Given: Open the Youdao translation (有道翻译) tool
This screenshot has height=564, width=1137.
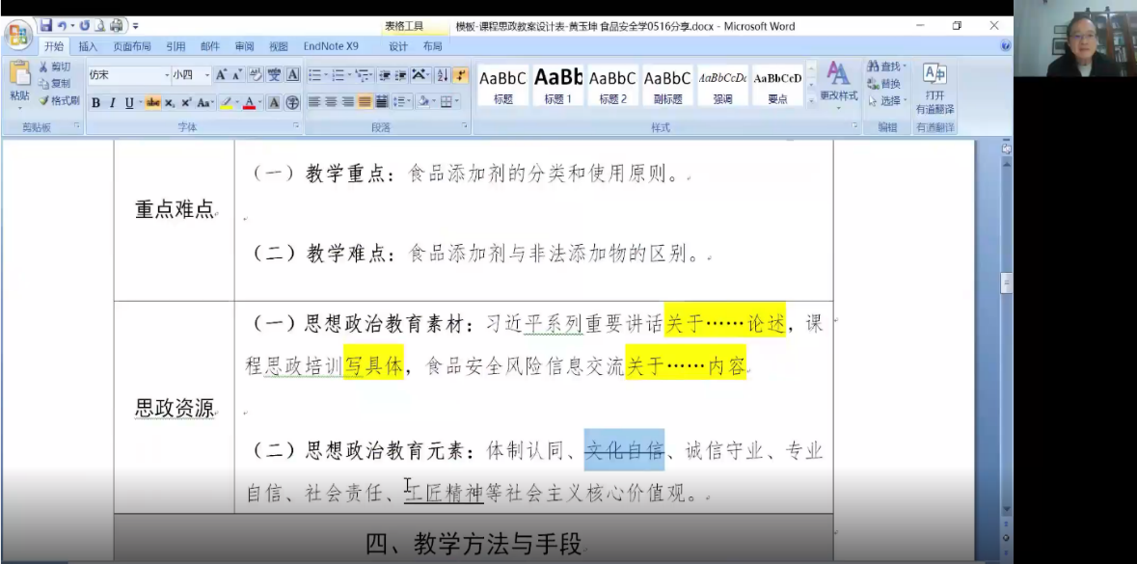Looking at the screenshot, I should [x=934, y=88].
